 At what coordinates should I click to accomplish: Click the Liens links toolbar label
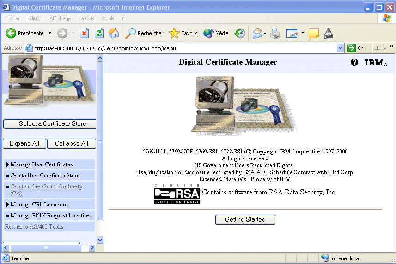[380, 48]
